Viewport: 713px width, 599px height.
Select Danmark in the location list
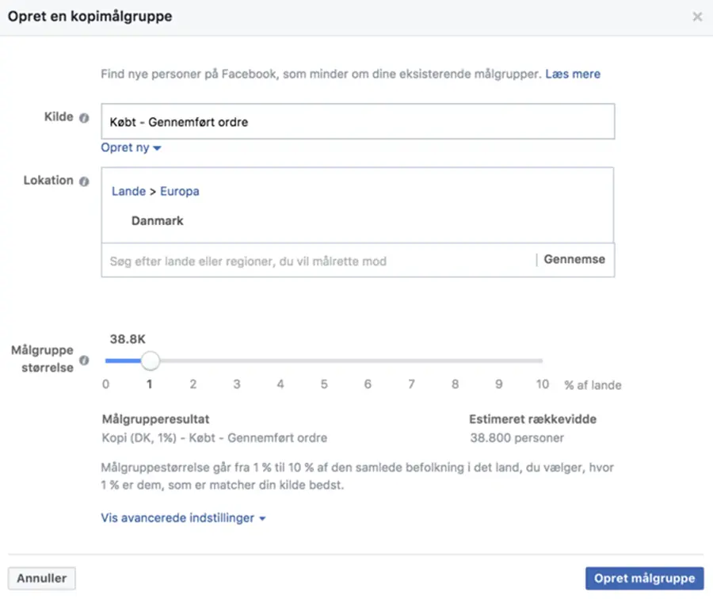pos(158,220)
